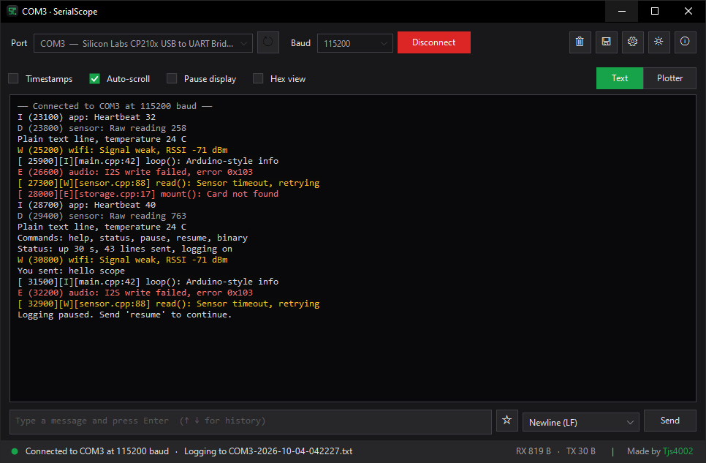Screen dimensions: 706x463
Task: Open settings with the gear icon
Action: click(632, 42)
